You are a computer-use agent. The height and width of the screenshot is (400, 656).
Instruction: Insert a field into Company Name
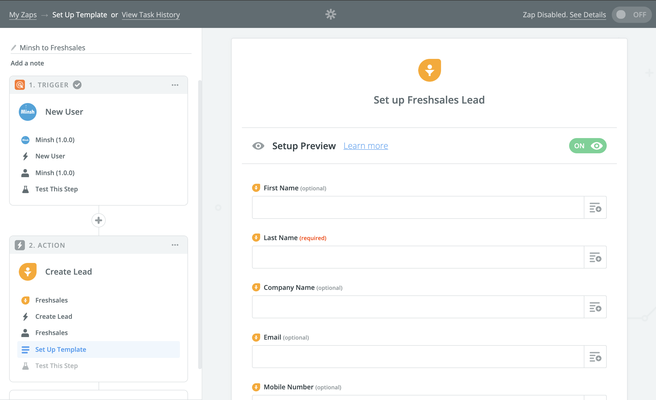[595, 307]
